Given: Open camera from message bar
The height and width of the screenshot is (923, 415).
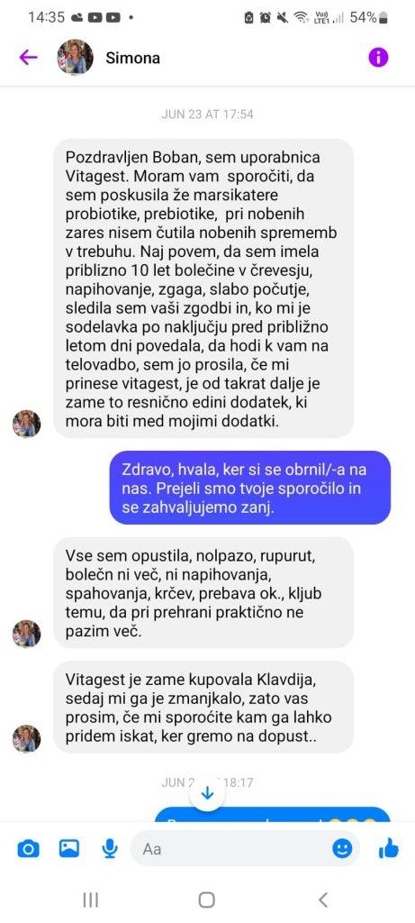Looking at the screenshot, I should tap(28, 849).
